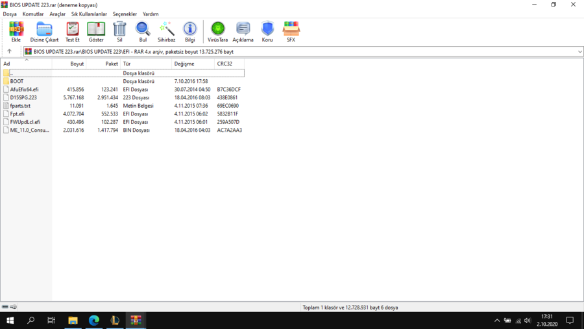Start VirüsTara virus scan
Viewport: 584px width, 329px height.
(217, 31)
